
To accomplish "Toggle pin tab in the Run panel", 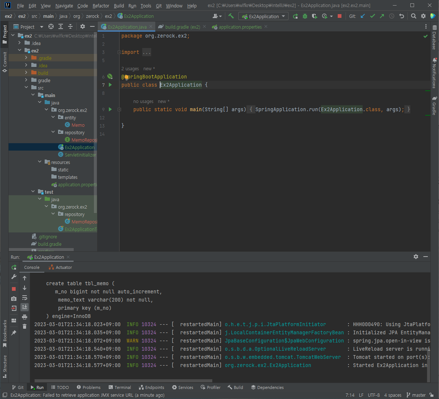I will coord(14,333).
